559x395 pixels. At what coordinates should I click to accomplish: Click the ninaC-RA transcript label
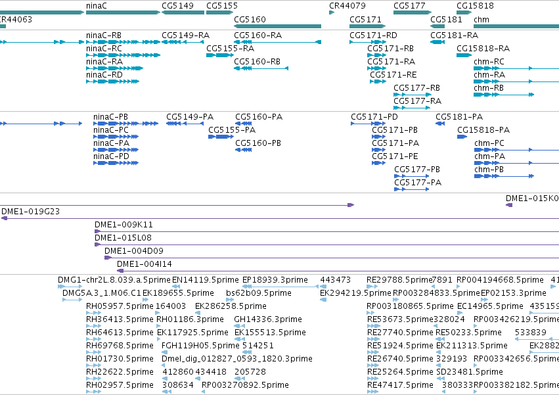[104, 62]
